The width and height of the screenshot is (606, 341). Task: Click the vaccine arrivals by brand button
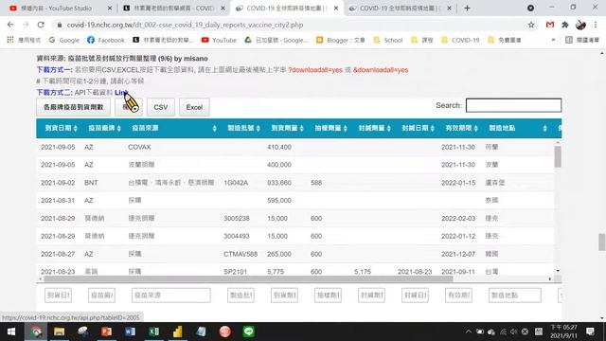74,107
